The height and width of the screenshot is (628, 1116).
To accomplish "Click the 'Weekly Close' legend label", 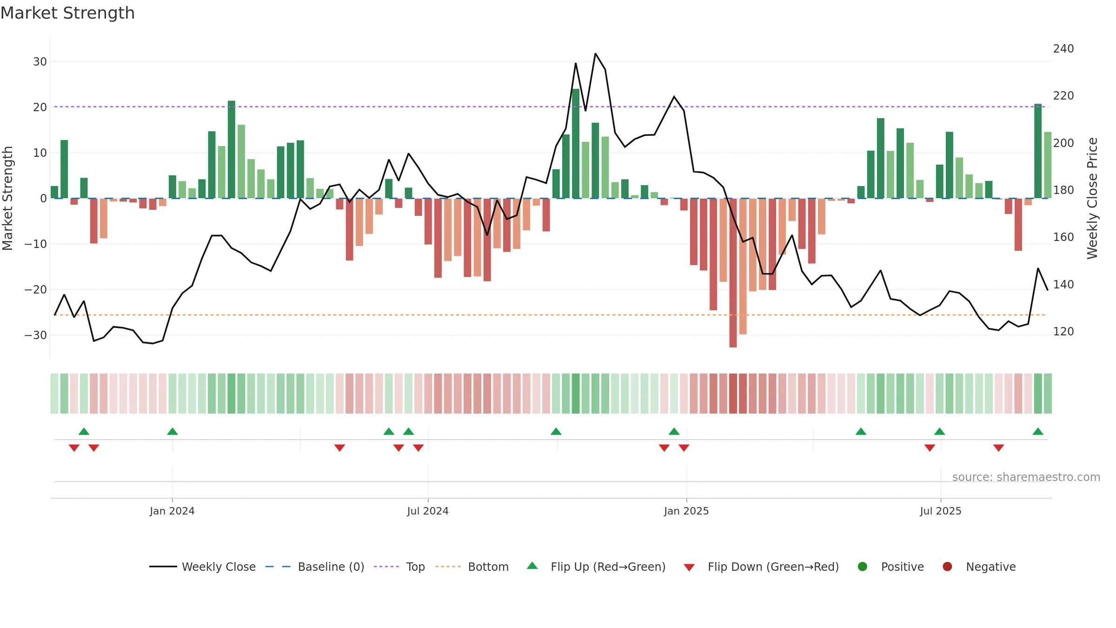I will (219, 567).
